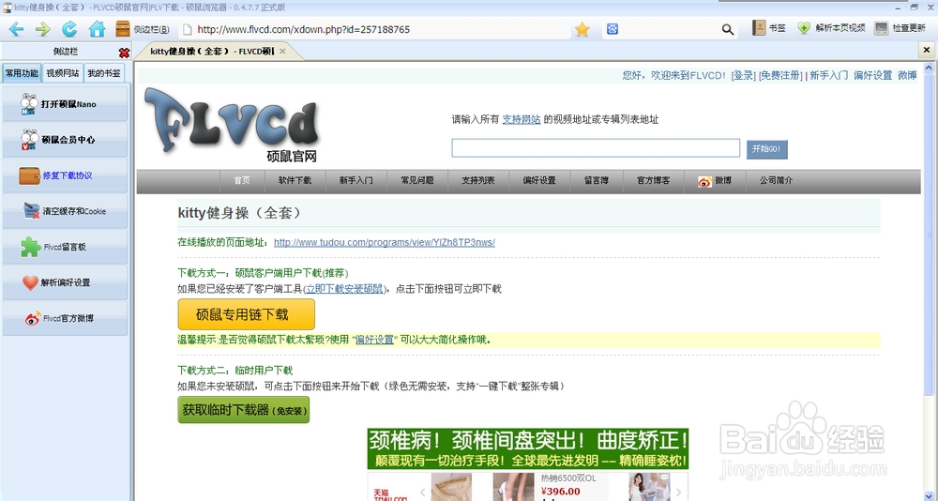The height and width of the screenshot is (501, 938).
Task: Click the 硕鼠专用链下载 button
Action: coord(246,314)
